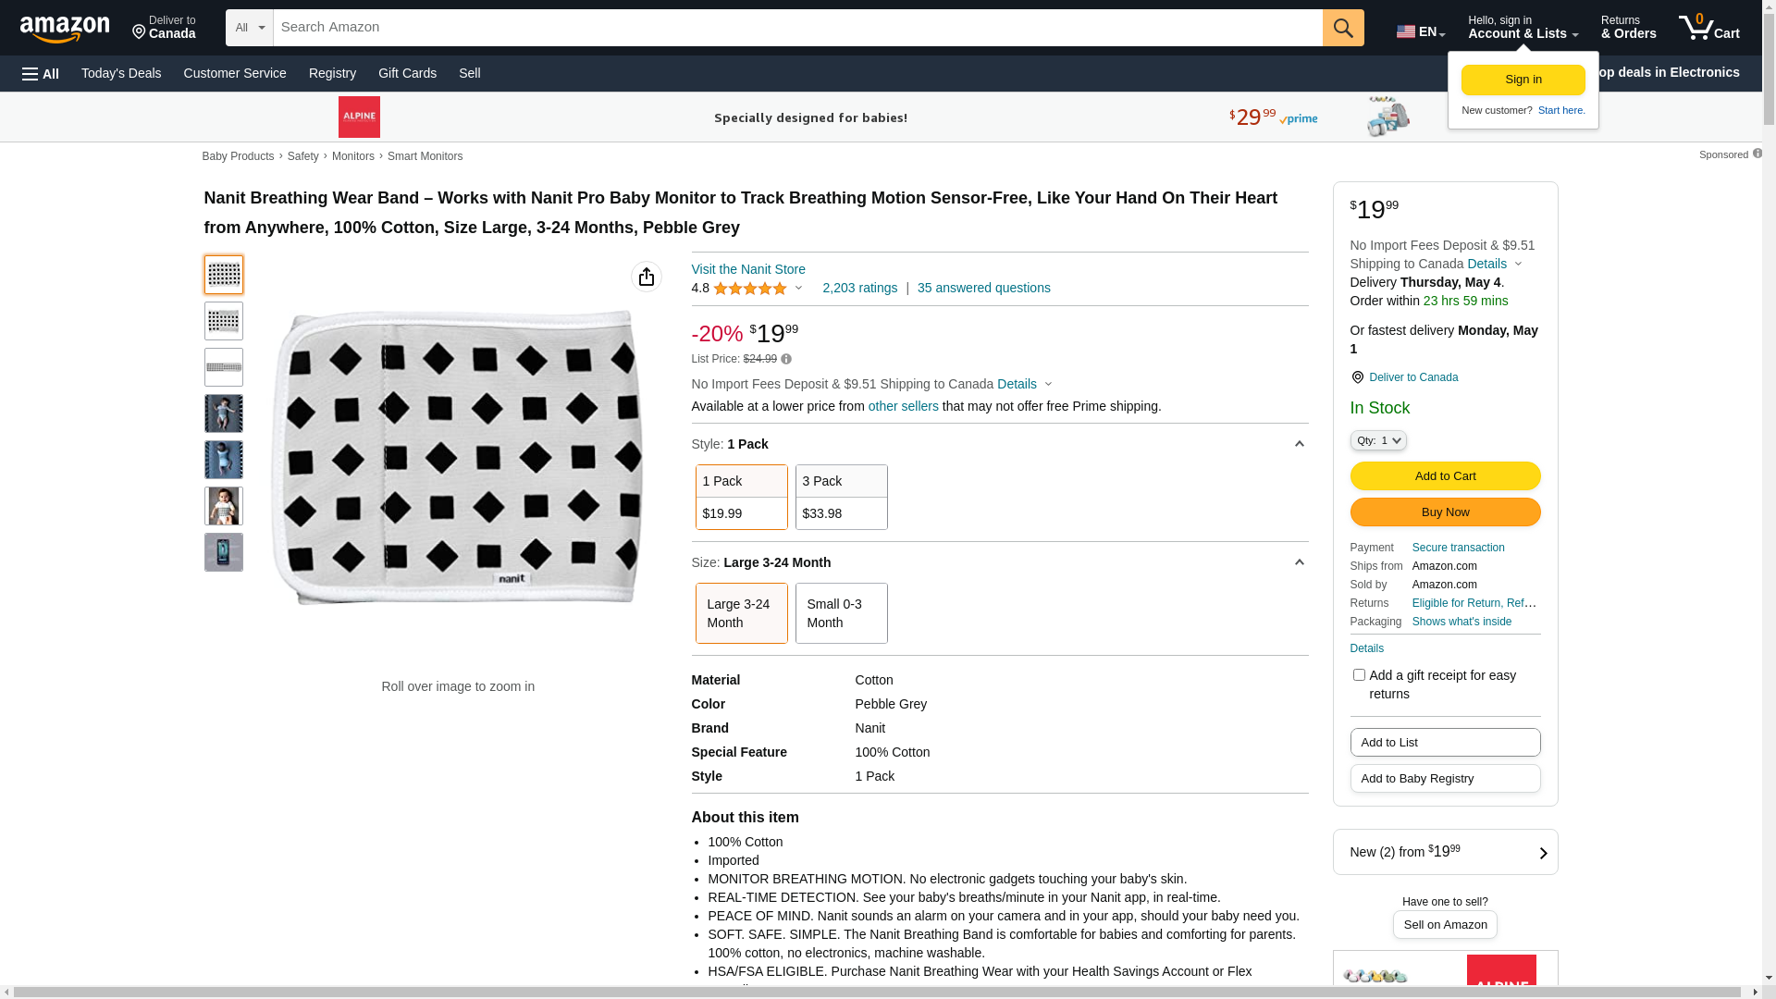Open the Qty quantity dropdown

click(1377, 441)
